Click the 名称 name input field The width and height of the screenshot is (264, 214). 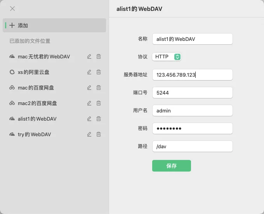pos(192,39)
